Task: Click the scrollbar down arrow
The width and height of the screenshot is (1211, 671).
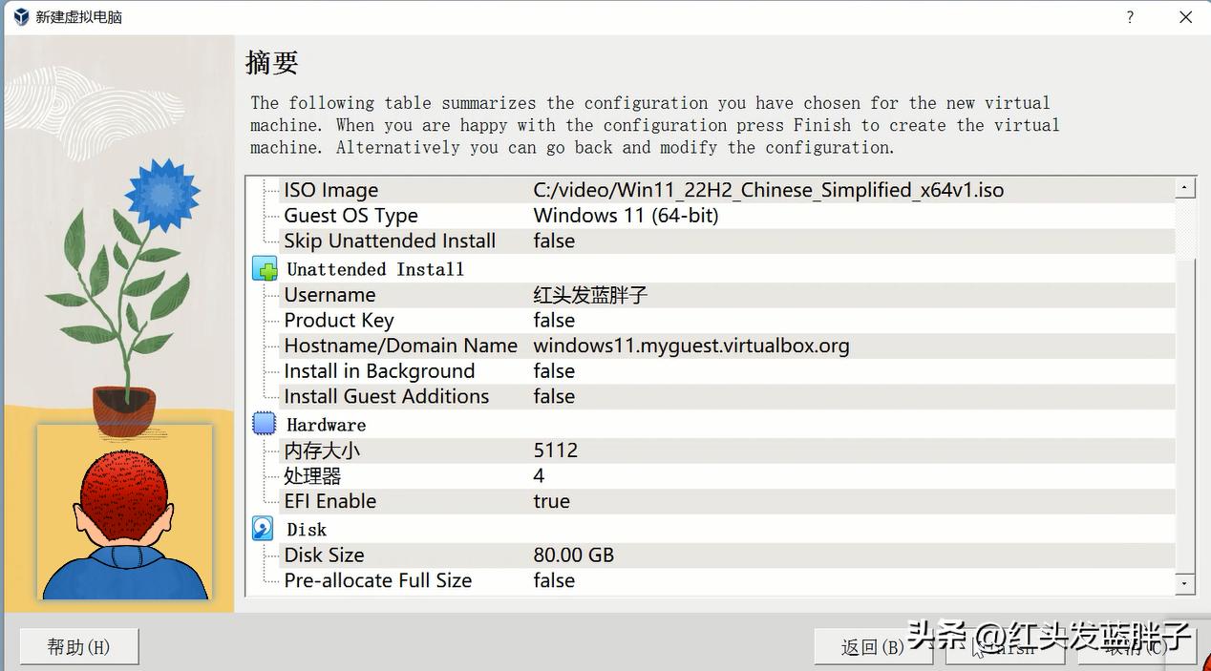Action: pyautogui.click(x=1184, y=583)
